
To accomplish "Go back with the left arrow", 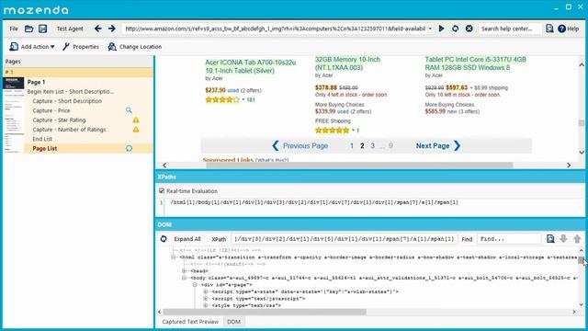I will [x=98, y=29].
